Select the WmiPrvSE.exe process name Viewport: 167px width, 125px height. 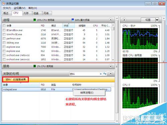14,34
